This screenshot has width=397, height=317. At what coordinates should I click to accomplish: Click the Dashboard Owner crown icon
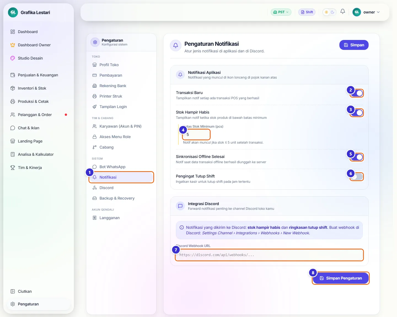coord(13,45)
